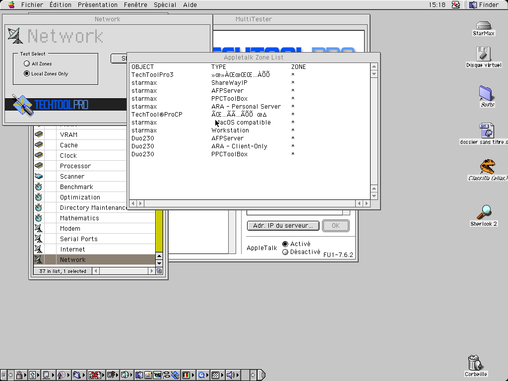The width and height of the screenshot is (508, 381).
Task: Click the memory chip icon beside VRAM
Action: [x=39, y=134]
